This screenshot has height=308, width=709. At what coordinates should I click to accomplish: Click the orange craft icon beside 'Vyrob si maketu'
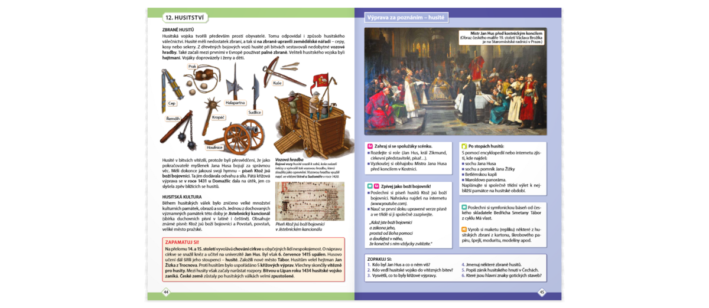click(464, 228)
